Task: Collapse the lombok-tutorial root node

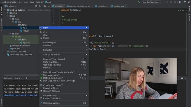Action: click(x=5, y=10)
